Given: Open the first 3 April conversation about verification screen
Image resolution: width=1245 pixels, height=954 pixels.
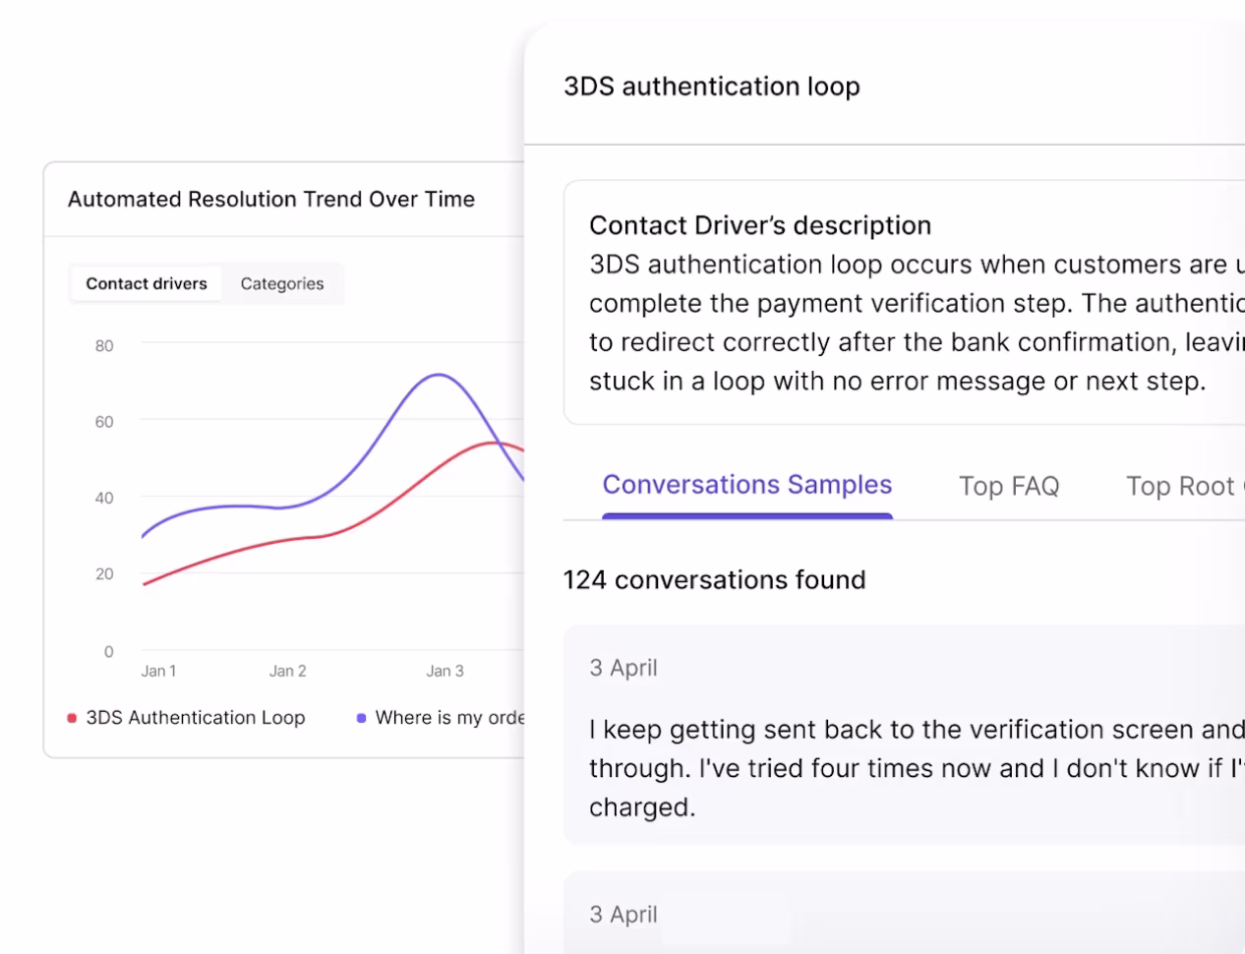Looking at the screenshot, I should click(x=904, y=734).
